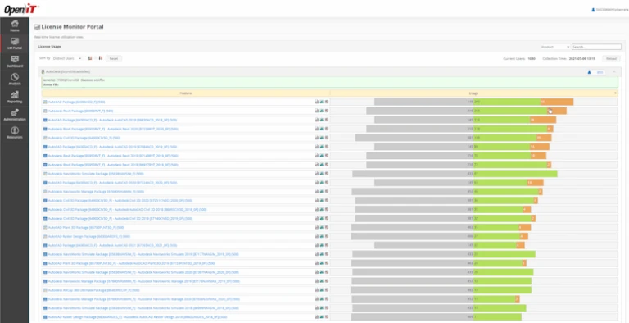Open the Usage column header arrow

615,93
